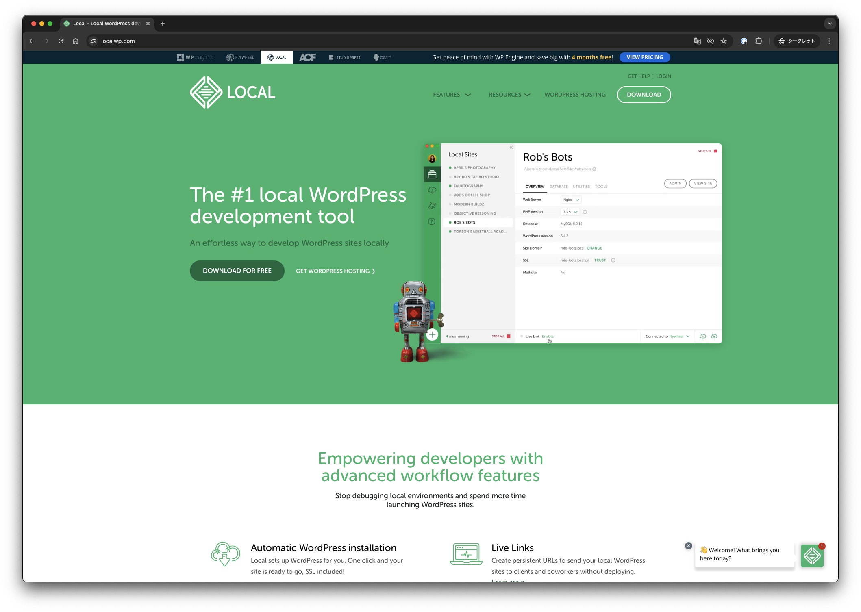861x612 pixels.
Task: Click Connect cloud sidebar icon in preview
Action: click(x=432, y=190)
